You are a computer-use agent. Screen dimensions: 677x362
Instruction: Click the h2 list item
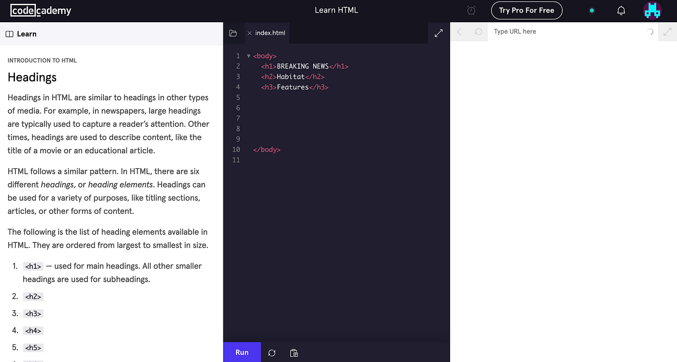point(33,297)
